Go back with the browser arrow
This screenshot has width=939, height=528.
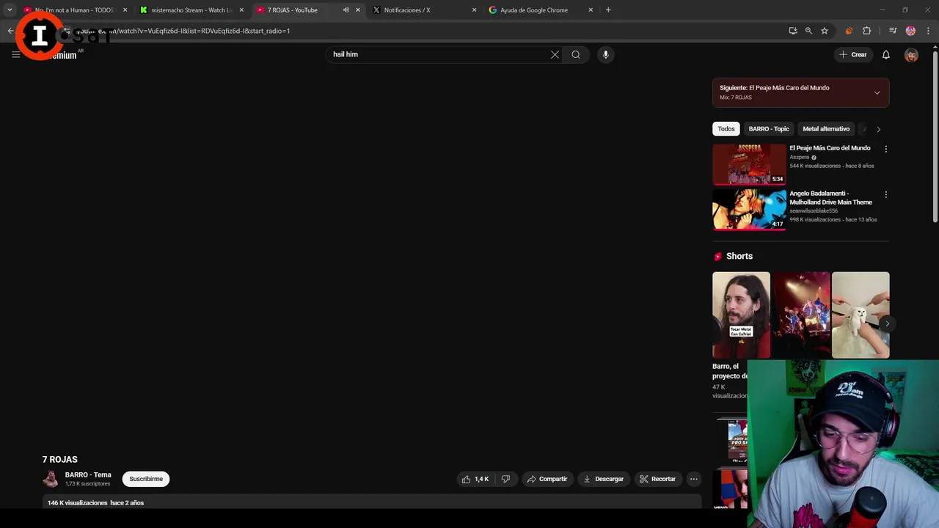pos(10,31)
